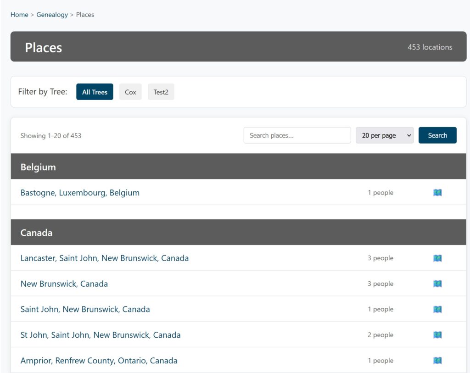Click map icon for Saint John, New Brunswick
Screen dimensions: 470x373
(x=437, y=309)
